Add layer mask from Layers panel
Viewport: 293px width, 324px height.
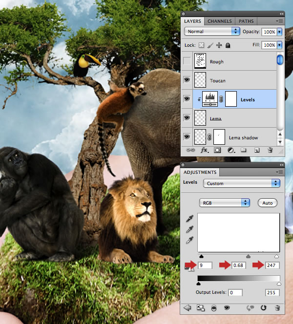[x=217, y=150]
